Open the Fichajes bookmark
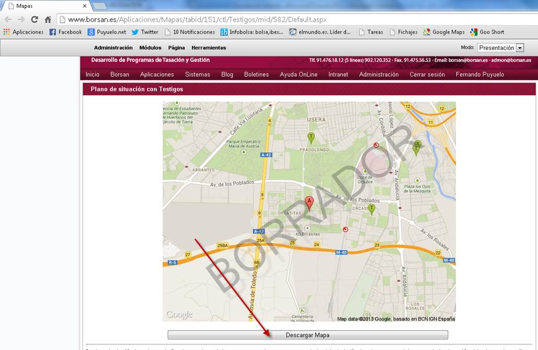The width and height of the screenshot is (538, 350). click(404, 32)
